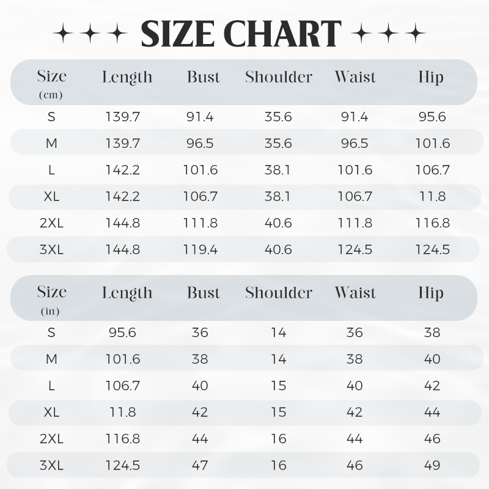
Task: Select the Bust header in cm table
Action: click(x=204, y=77)
